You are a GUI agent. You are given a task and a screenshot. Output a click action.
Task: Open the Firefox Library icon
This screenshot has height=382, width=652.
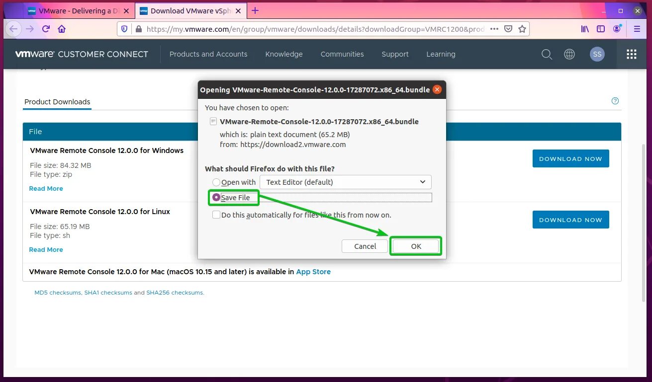click(x=585, y=29)
